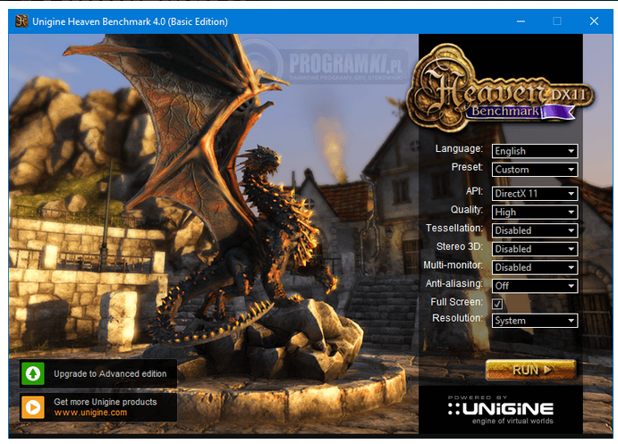Open the Preset dropdown showing Custom
The width and height of the screenshot is (618, 444).
[x=535, y=169]
